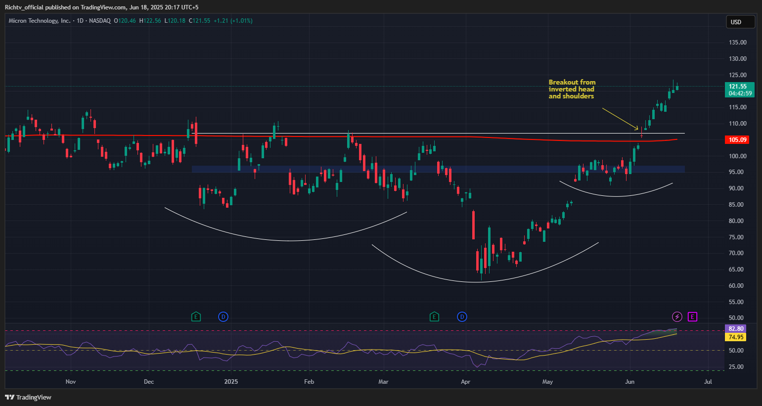Click the blue dividend D marker before April

pyautogui.click(x=462, y=316)
